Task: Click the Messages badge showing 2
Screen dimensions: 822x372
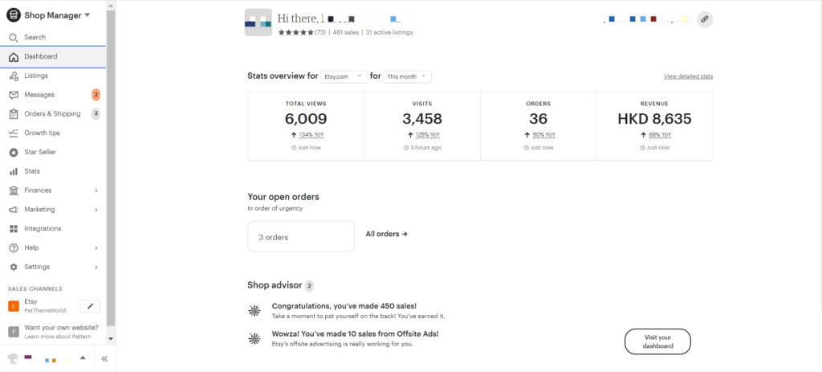Action: 96,95
